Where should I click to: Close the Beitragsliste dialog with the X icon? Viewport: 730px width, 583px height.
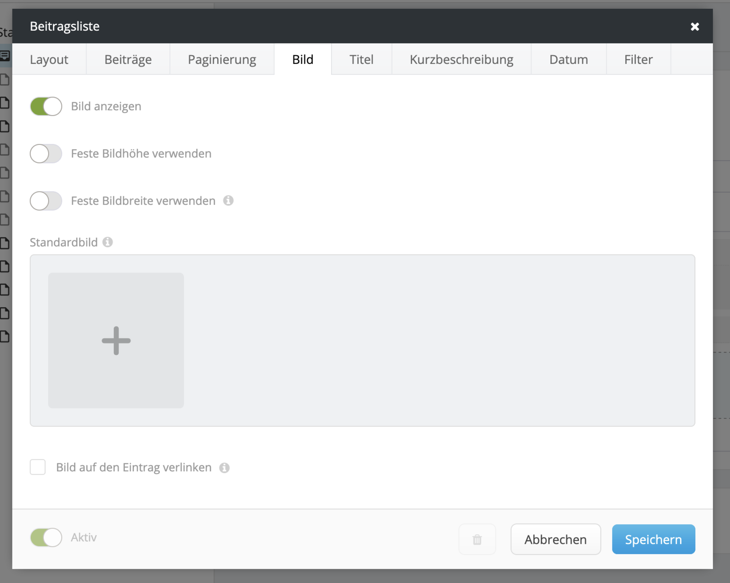click(695, 26)
